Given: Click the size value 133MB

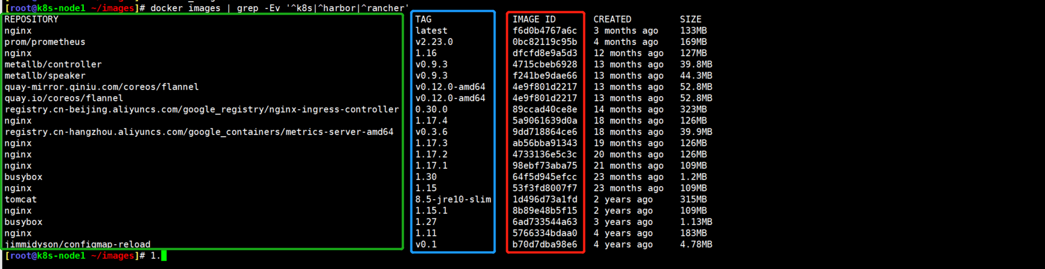Looking at the screenshot, I should click(x=693, y=30).
